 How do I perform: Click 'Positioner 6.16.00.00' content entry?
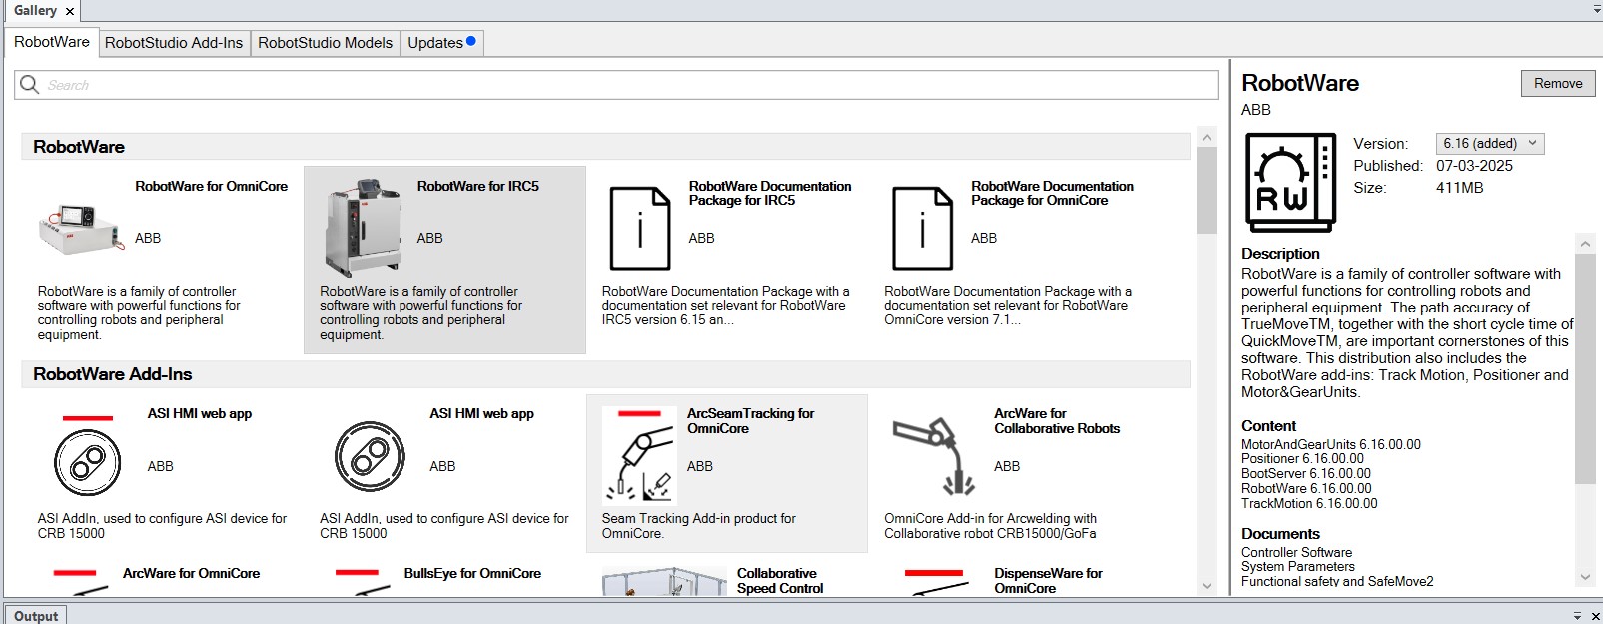click(1302, 459)
